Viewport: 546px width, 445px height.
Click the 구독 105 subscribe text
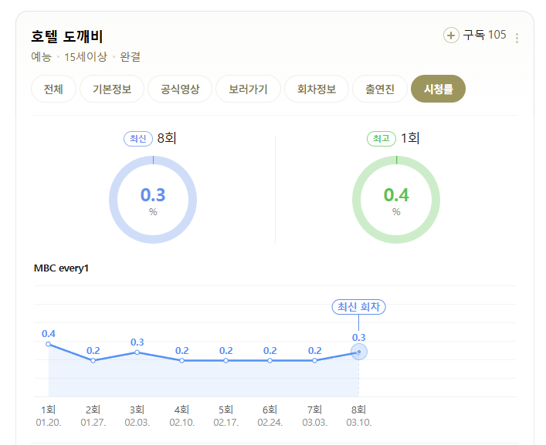[x=484, y=35]
